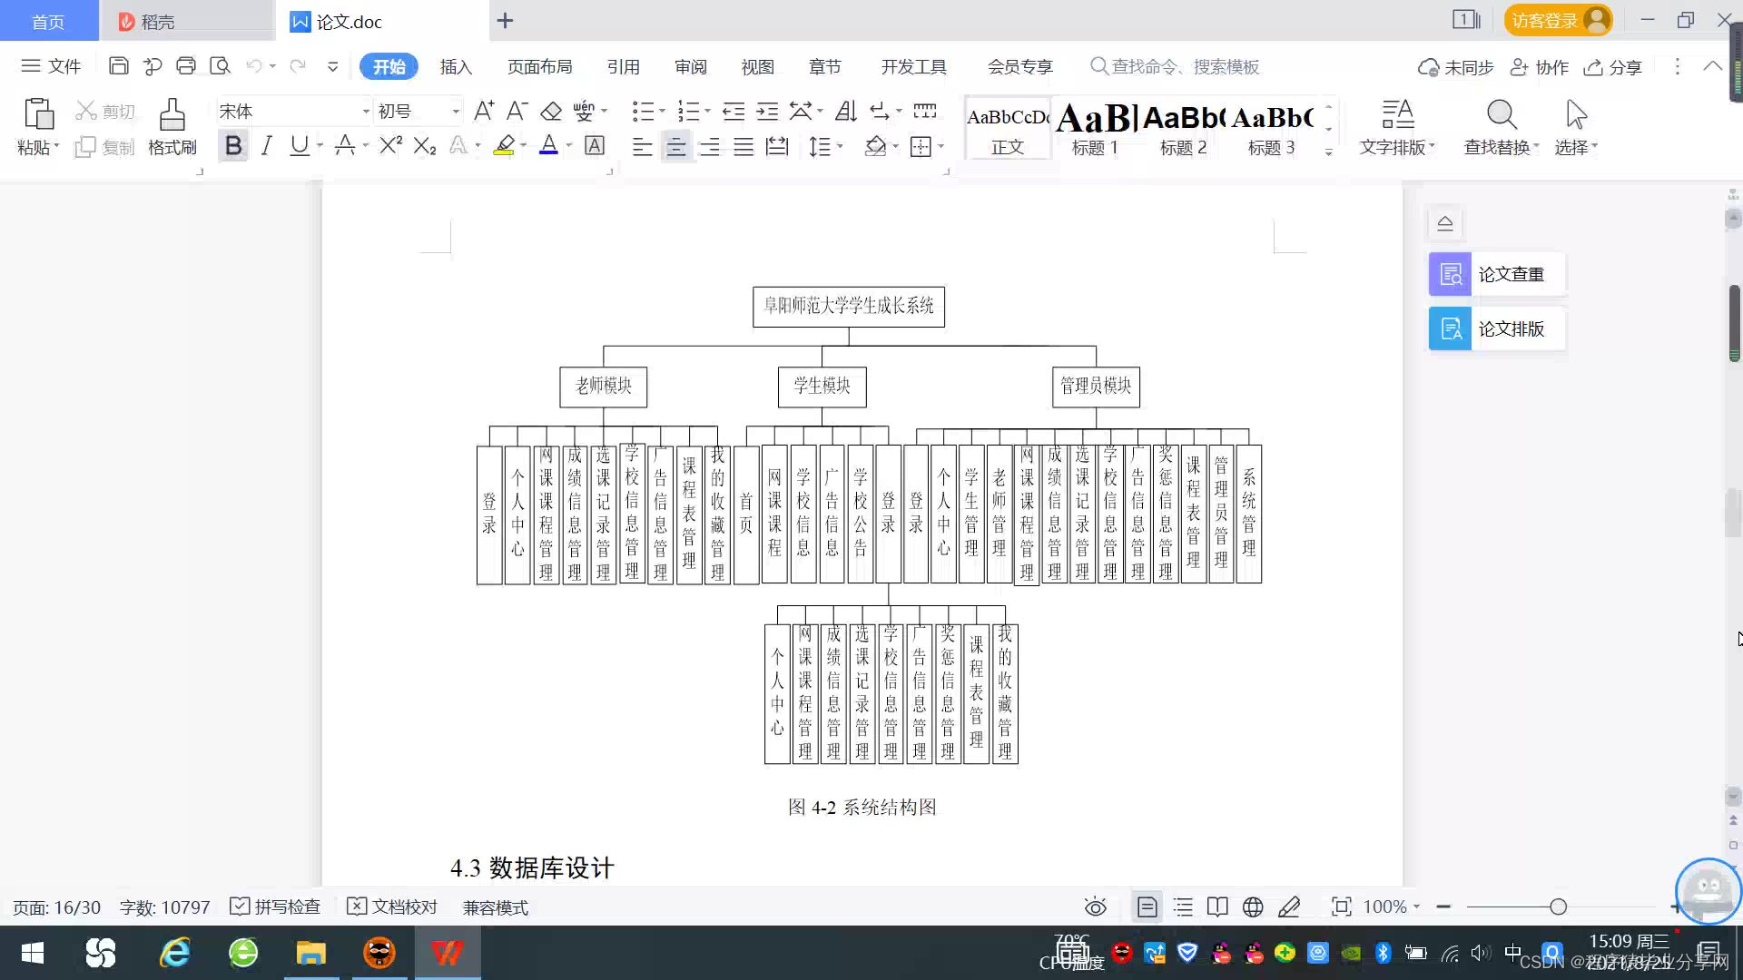Click the zoom slider handle
Viewport: 1743px width, 980px height.
click(x=1558, y=906)
